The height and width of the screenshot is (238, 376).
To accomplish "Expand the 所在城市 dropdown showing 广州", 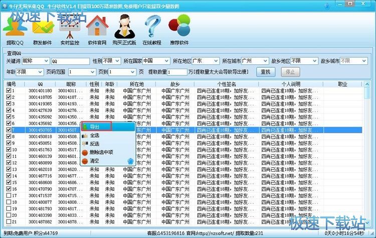I will [255, 61].
